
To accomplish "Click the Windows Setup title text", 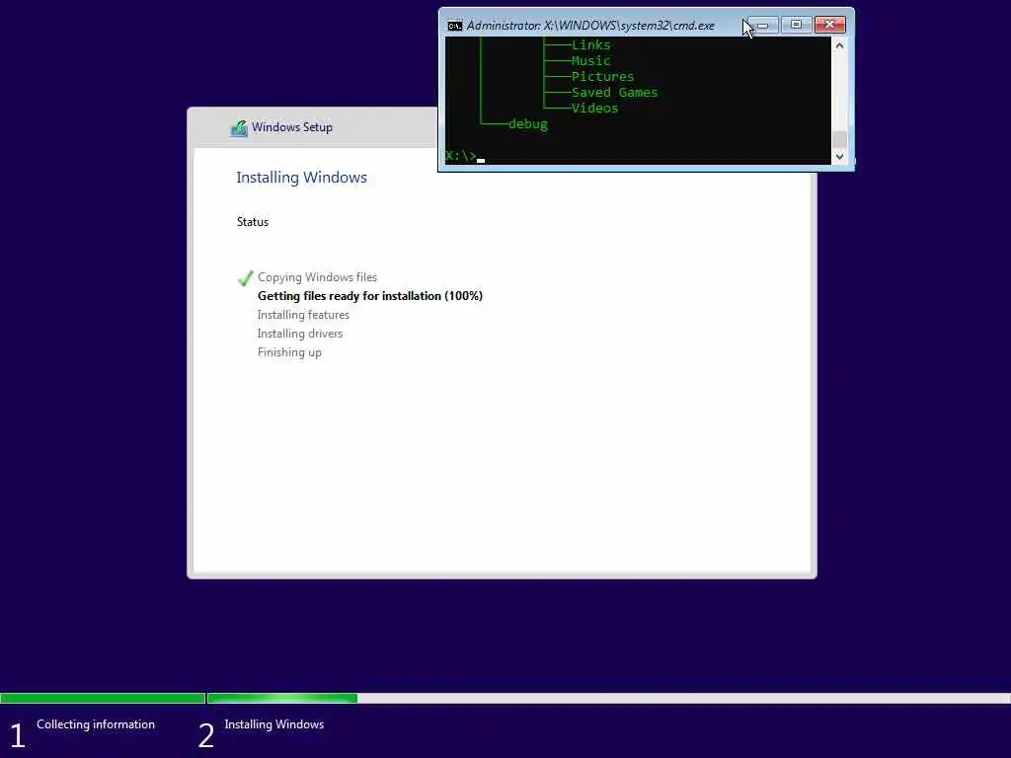I will click(292, 127).
